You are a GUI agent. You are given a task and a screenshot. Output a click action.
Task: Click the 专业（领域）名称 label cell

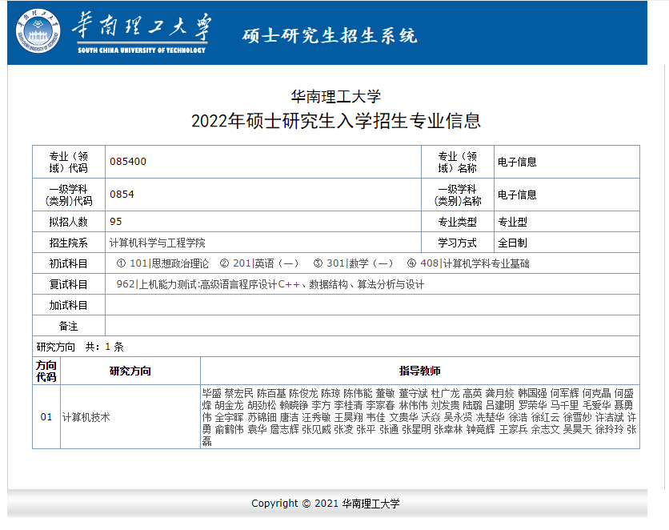[458, 162]
